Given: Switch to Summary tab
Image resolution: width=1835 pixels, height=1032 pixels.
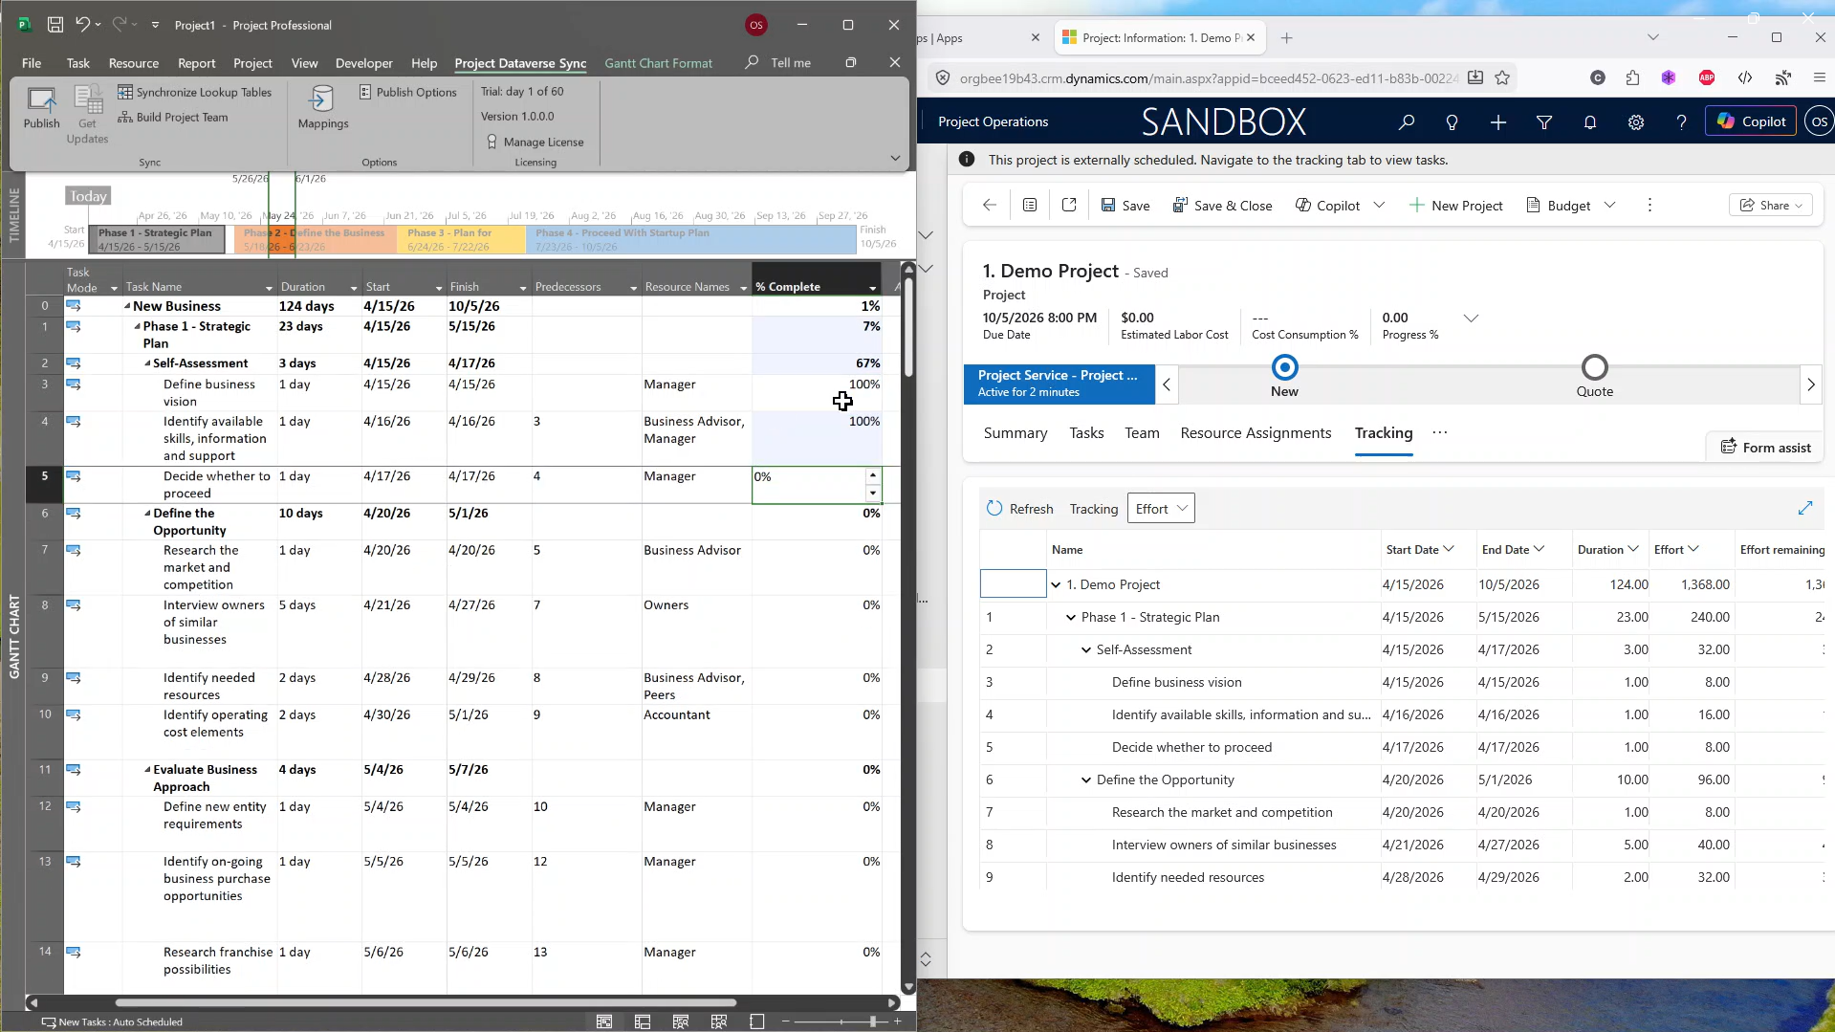Looking at the screenshot, I should (x=1016, y=432).
